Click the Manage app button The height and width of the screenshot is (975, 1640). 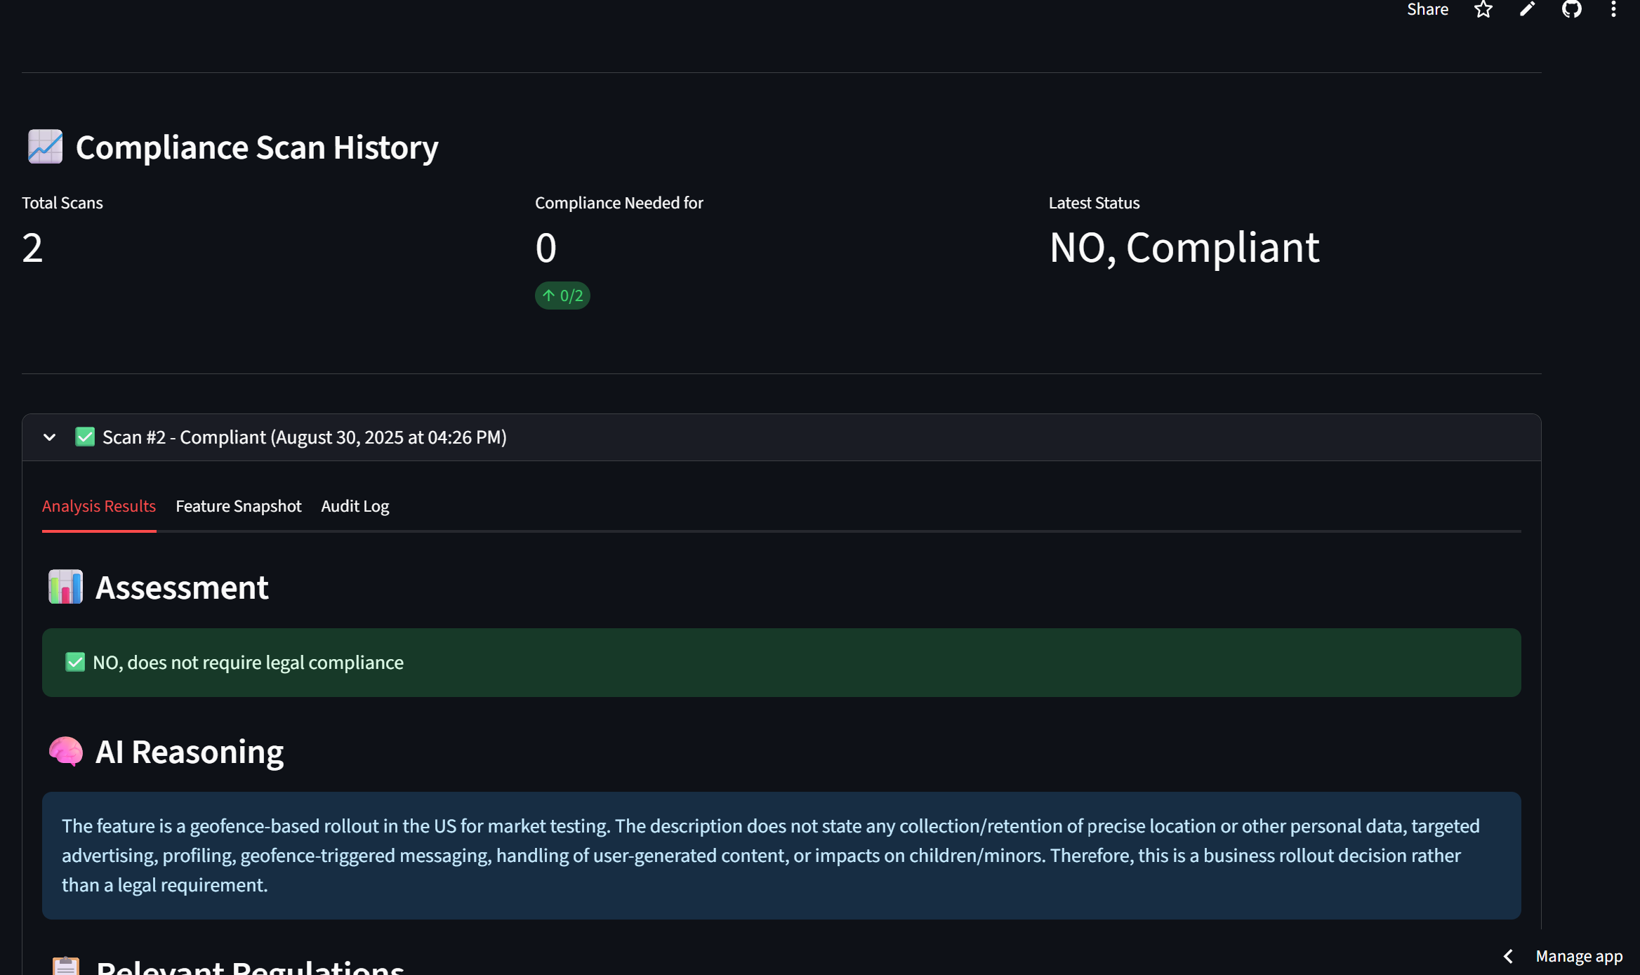coord(1579,956)
